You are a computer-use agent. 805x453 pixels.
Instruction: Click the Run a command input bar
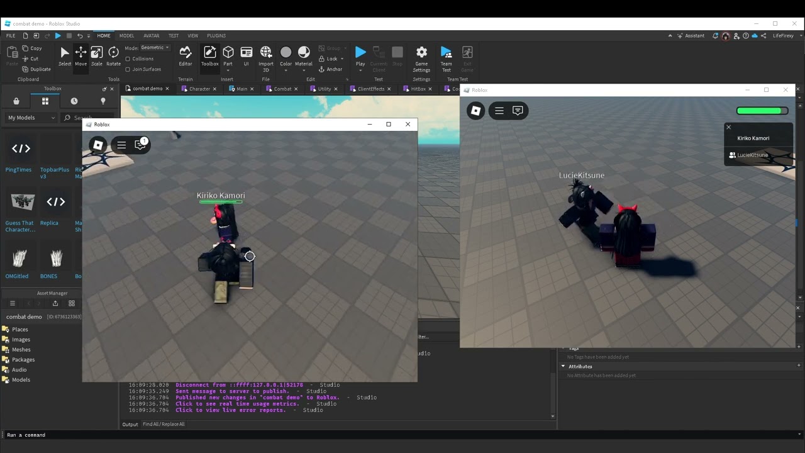[x=402, y=435]
